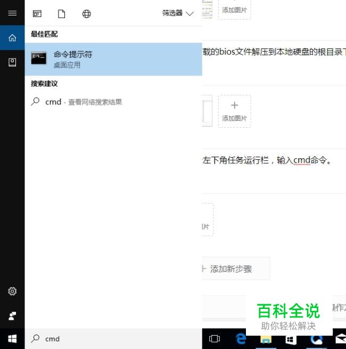
Task: Filter results by Apps icon
Action: 37,14
